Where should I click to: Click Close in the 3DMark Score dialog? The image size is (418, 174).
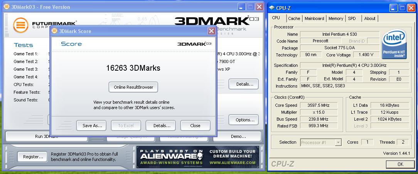click(x=196, y=126)
